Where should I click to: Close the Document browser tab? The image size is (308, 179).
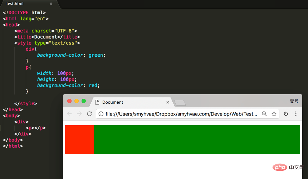coord(168,102)
